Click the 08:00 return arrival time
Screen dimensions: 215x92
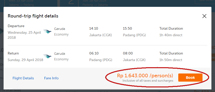click(x=128, y=53)
